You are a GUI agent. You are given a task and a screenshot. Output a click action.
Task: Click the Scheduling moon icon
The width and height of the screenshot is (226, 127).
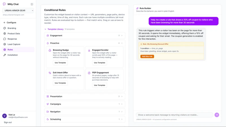coord(48,119)
